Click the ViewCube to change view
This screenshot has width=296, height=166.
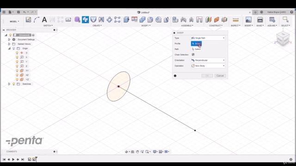(283, 39)
